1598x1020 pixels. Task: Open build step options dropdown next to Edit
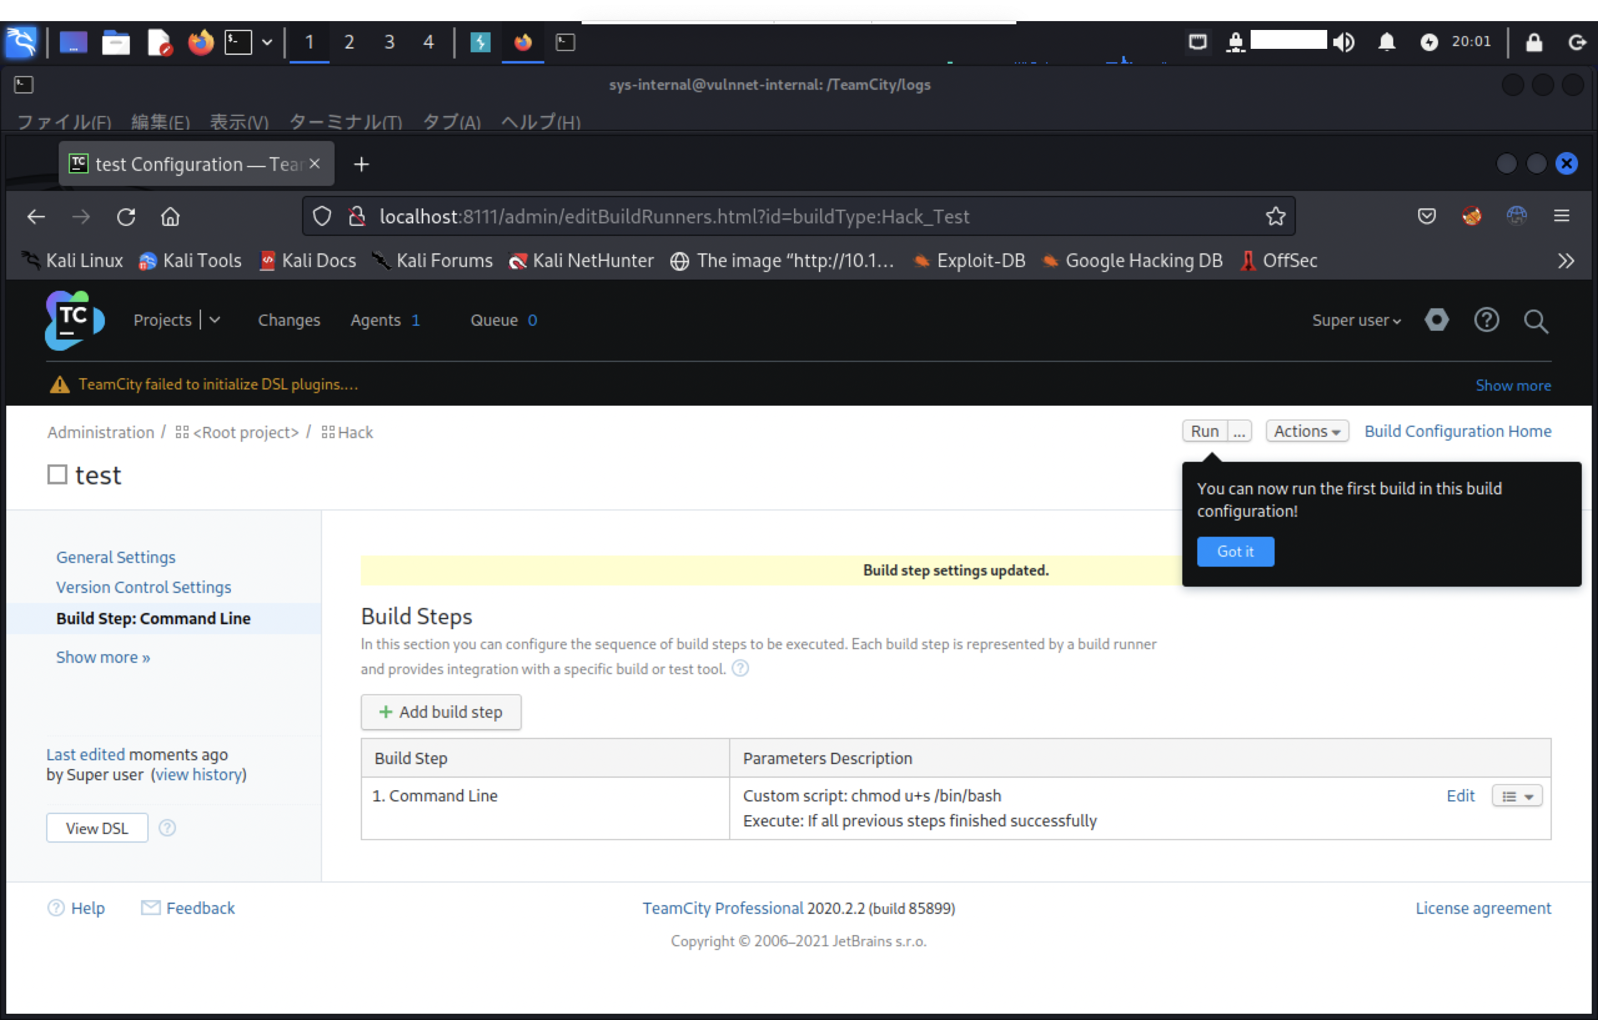tap(1516, 796)
